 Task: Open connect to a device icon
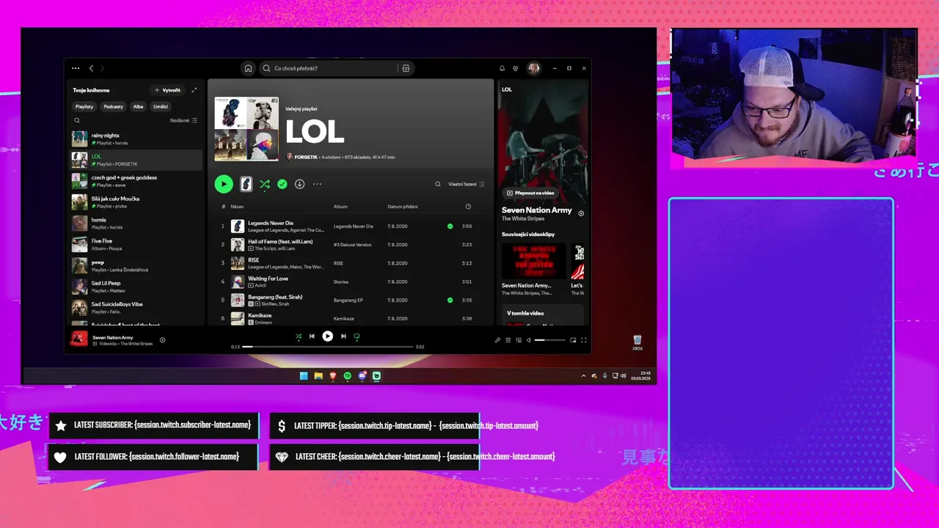[519, 340]
